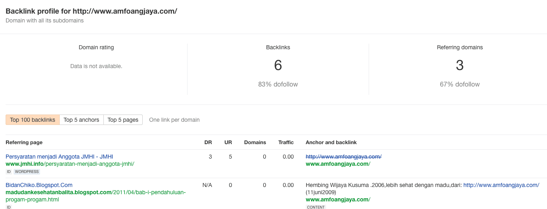Click the WORDPRESS tag badge

tap(27, 172)
